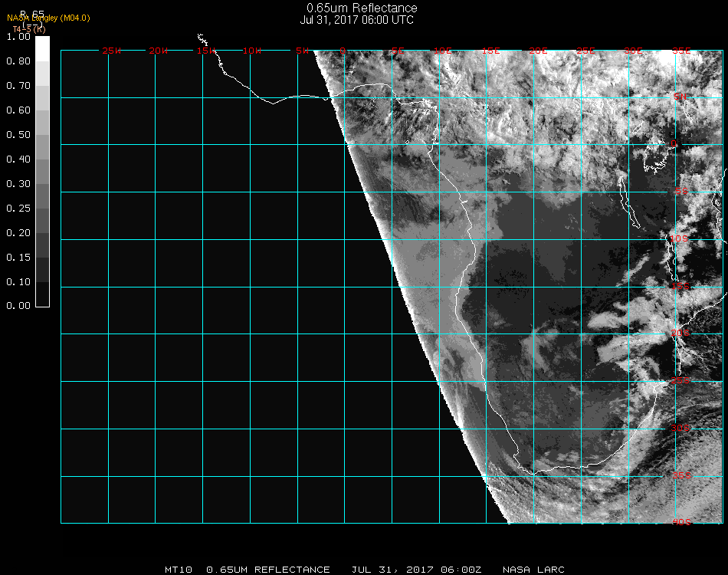Click the 5S latitude label
The image size is (728, 575).
tap(681, 191)
